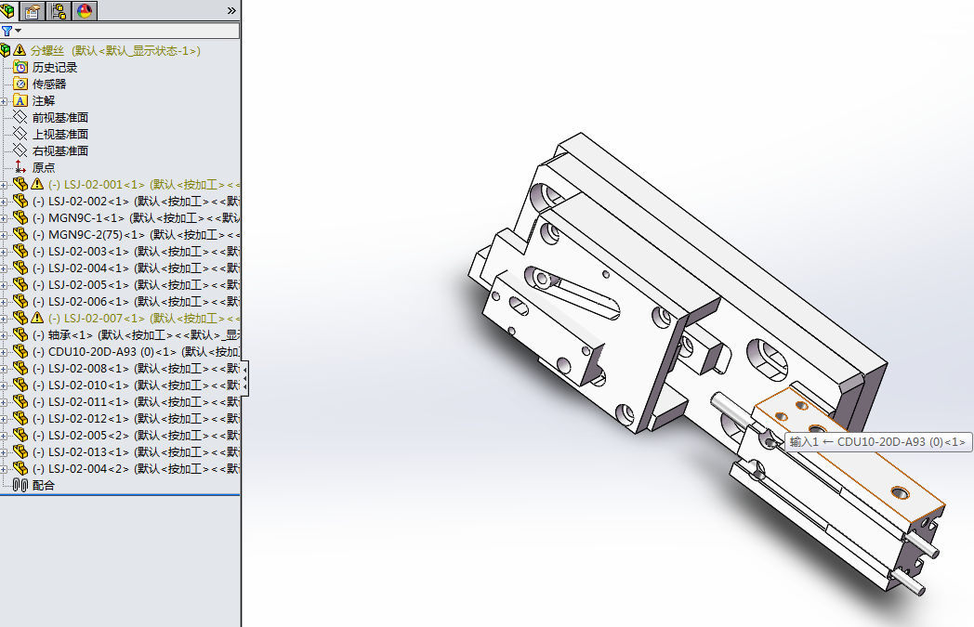This screenshot has width=974, height=627.
Task: Click the 上视基准面 label
Action: pos(60,134)
